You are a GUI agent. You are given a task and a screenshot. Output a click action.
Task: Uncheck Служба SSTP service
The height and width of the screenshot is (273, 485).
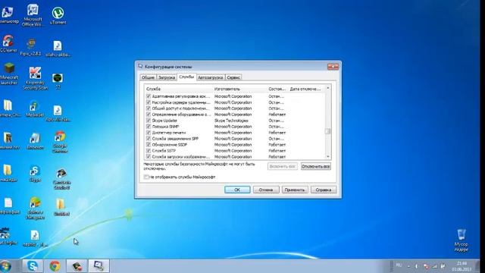(149, 151)
